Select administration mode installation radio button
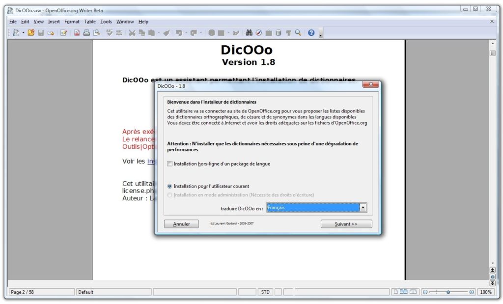This screenshot has width=503, height=304. point(169,195)
